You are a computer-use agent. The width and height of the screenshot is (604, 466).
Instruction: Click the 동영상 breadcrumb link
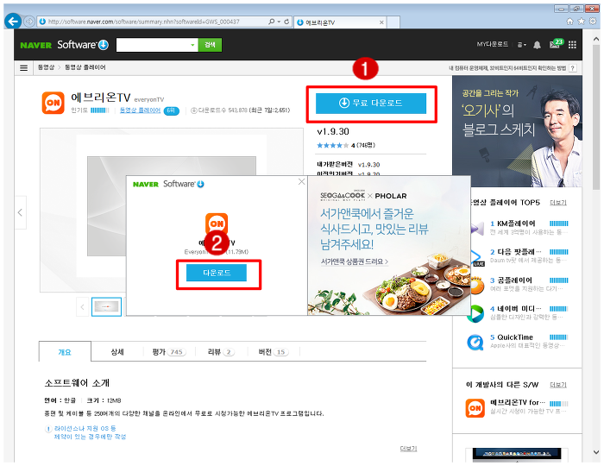(x=46, y=67)
